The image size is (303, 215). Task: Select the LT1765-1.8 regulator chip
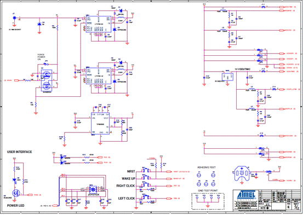(x=99, y=75)
